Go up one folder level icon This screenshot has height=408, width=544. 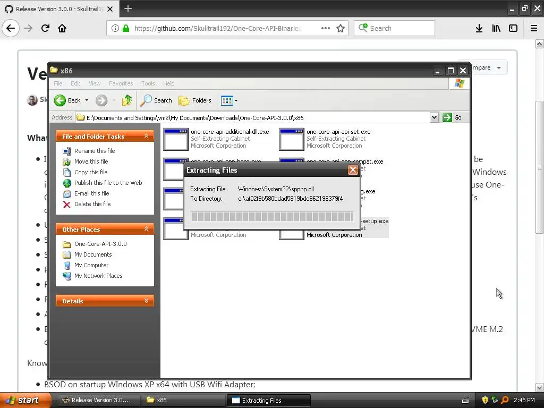[126, 100]
